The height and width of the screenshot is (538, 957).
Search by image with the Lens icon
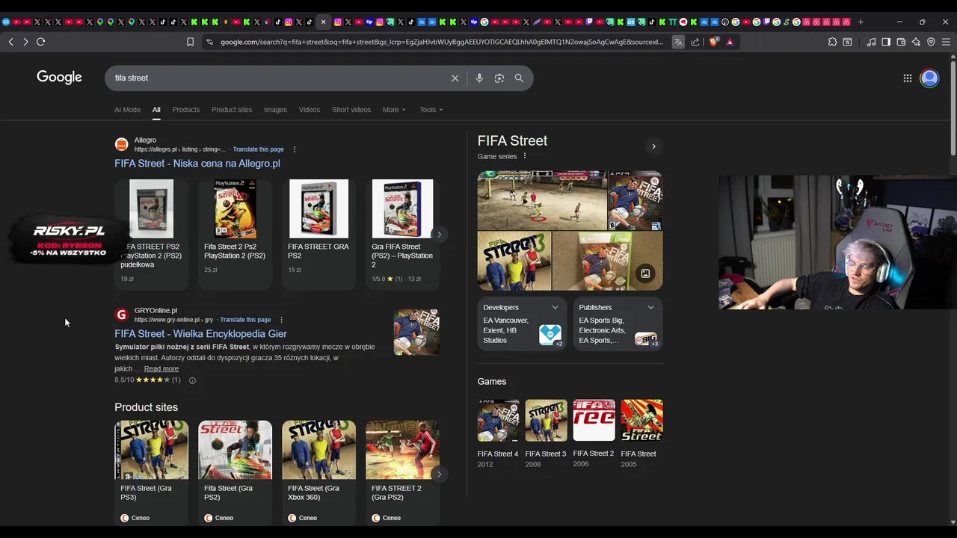tap(499, 78)
